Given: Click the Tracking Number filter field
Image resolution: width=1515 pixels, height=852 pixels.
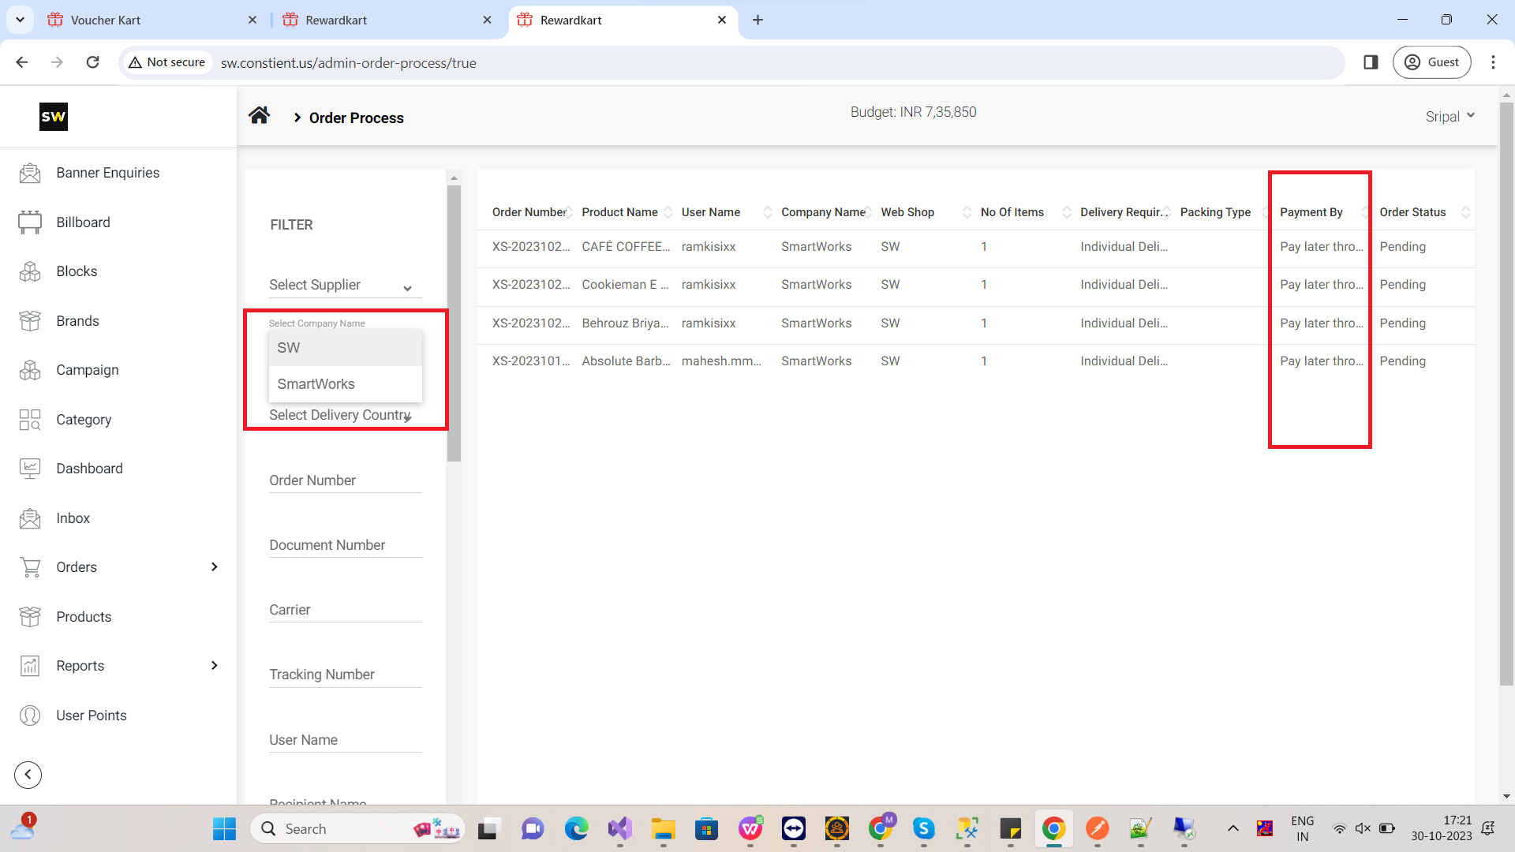Looking at the screenshot, I should (346, 674).
